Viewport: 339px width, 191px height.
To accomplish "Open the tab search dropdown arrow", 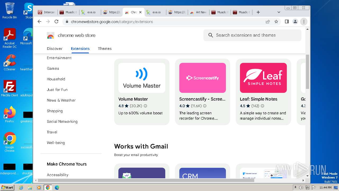I will coord(279,12).
